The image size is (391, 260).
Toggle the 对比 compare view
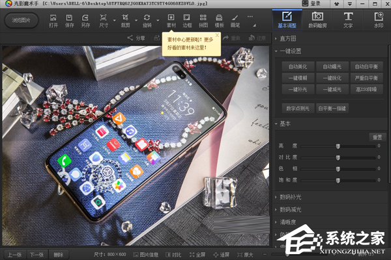coord(173,255)
